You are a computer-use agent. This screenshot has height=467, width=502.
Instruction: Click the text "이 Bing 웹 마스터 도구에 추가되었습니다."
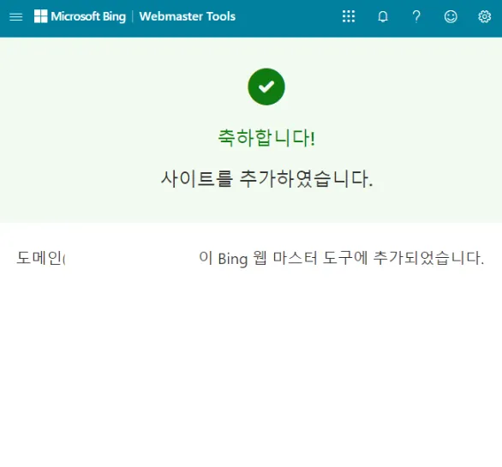(341, 258)
